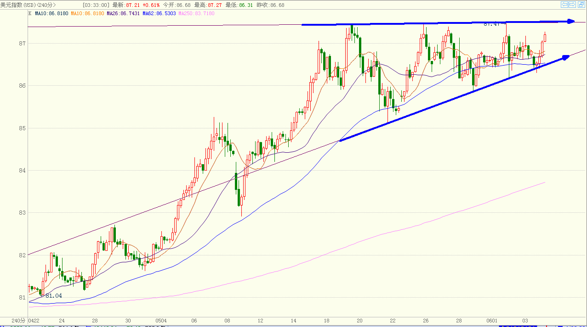Click the high price 最高:87.27

[209, 5]
